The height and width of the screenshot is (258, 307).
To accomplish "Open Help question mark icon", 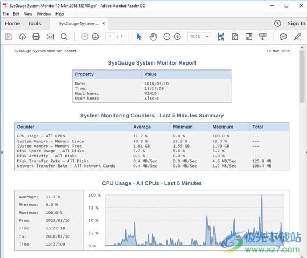I will coord(277,24).
